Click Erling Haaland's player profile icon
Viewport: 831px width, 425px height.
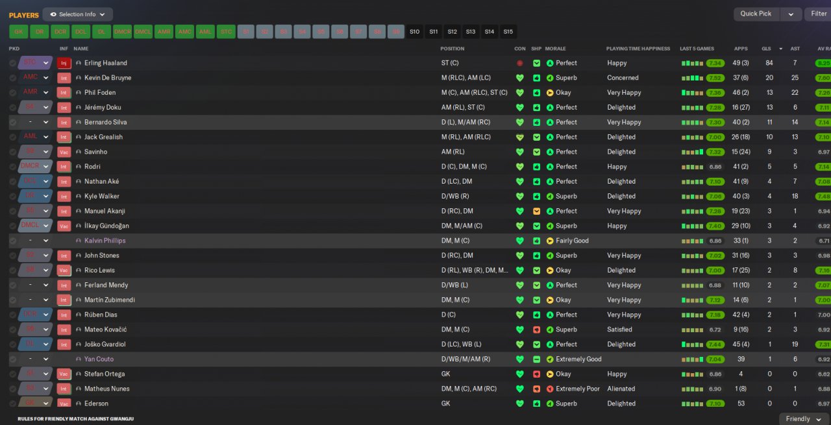tap(79, 63)
